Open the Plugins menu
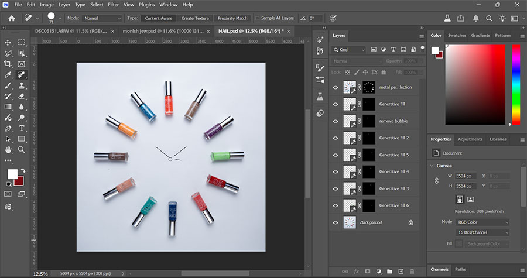527x278 pixels. point(146,5)
